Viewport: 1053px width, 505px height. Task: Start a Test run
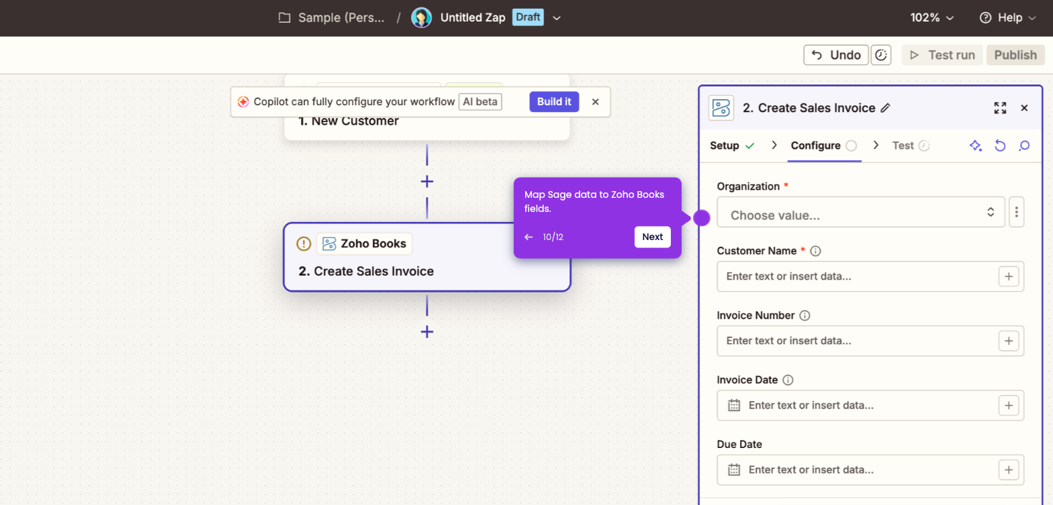[x=942, y=55]
